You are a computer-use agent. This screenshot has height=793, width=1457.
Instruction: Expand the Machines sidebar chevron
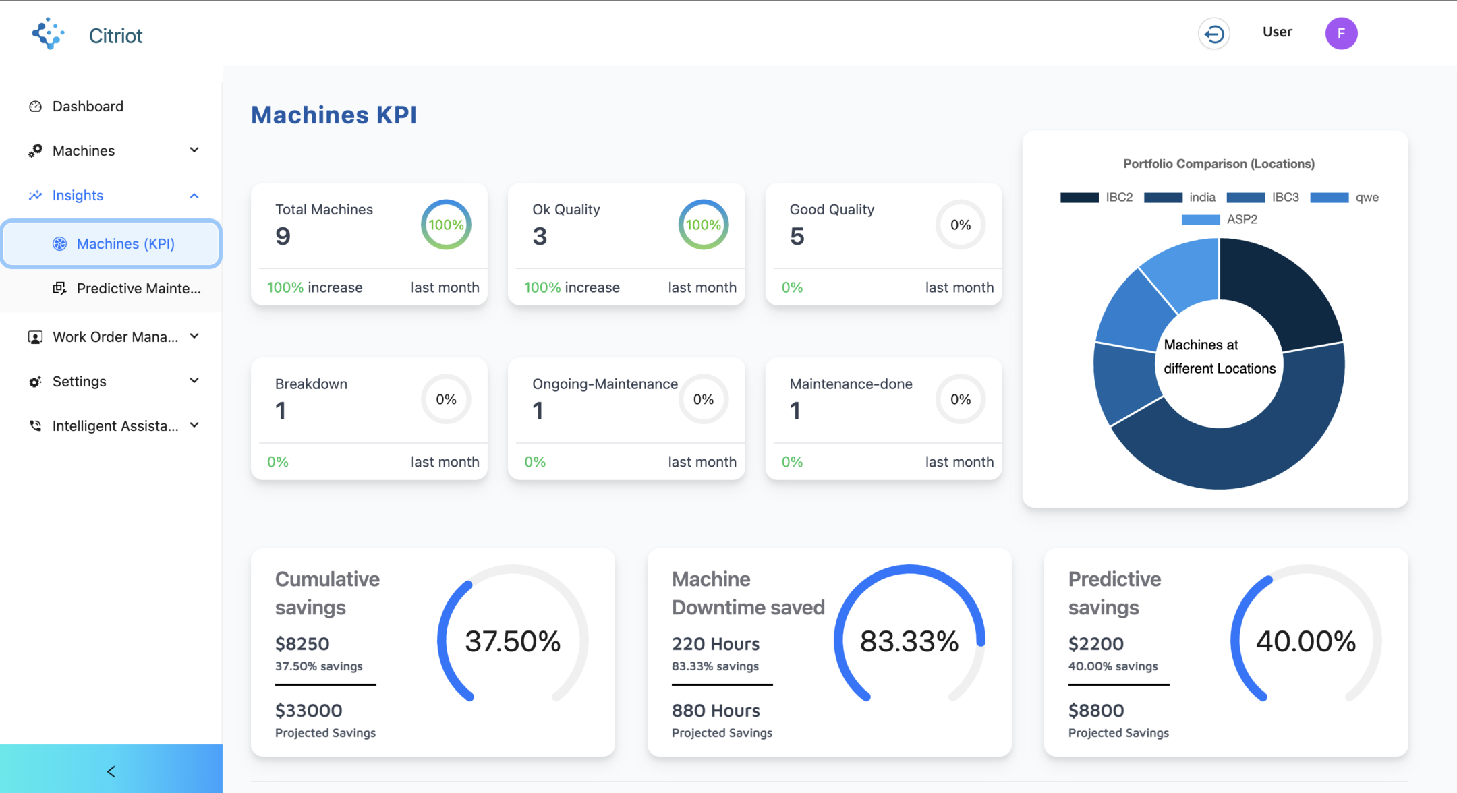tap(194, 150)
